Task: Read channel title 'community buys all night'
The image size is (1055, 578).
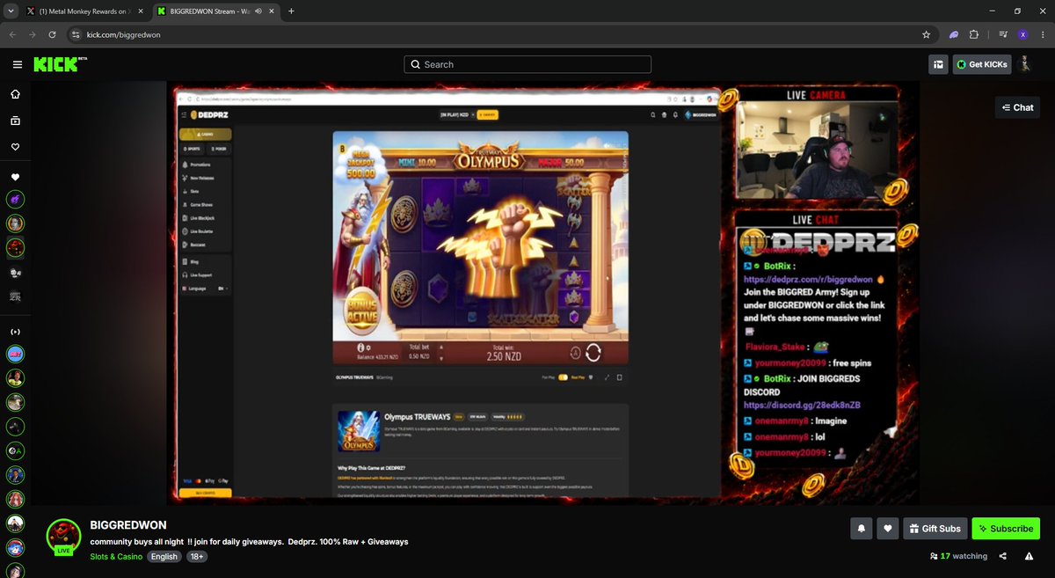Action: point(249,542)
